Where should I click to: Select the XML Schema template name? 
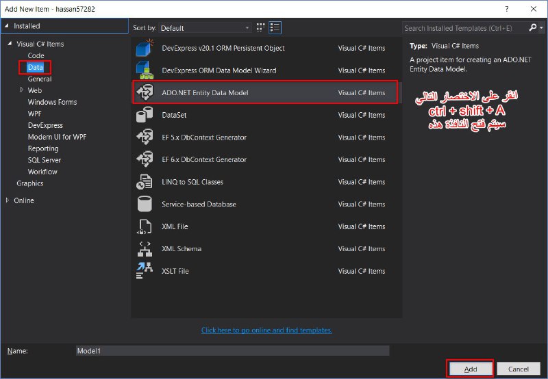(182, 249)
